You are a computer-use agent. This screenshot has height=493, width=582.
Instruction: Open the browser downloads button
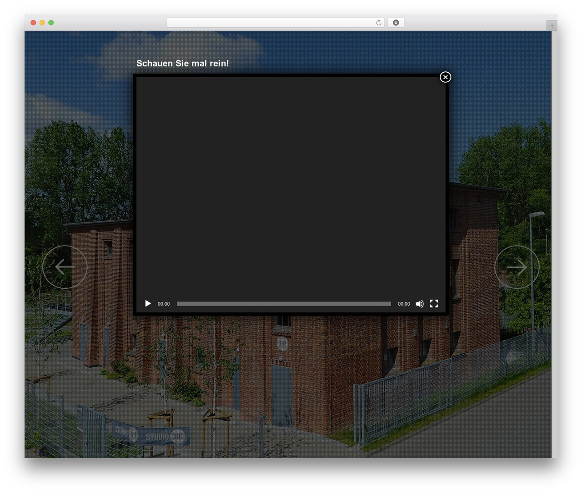pos(396,22)
